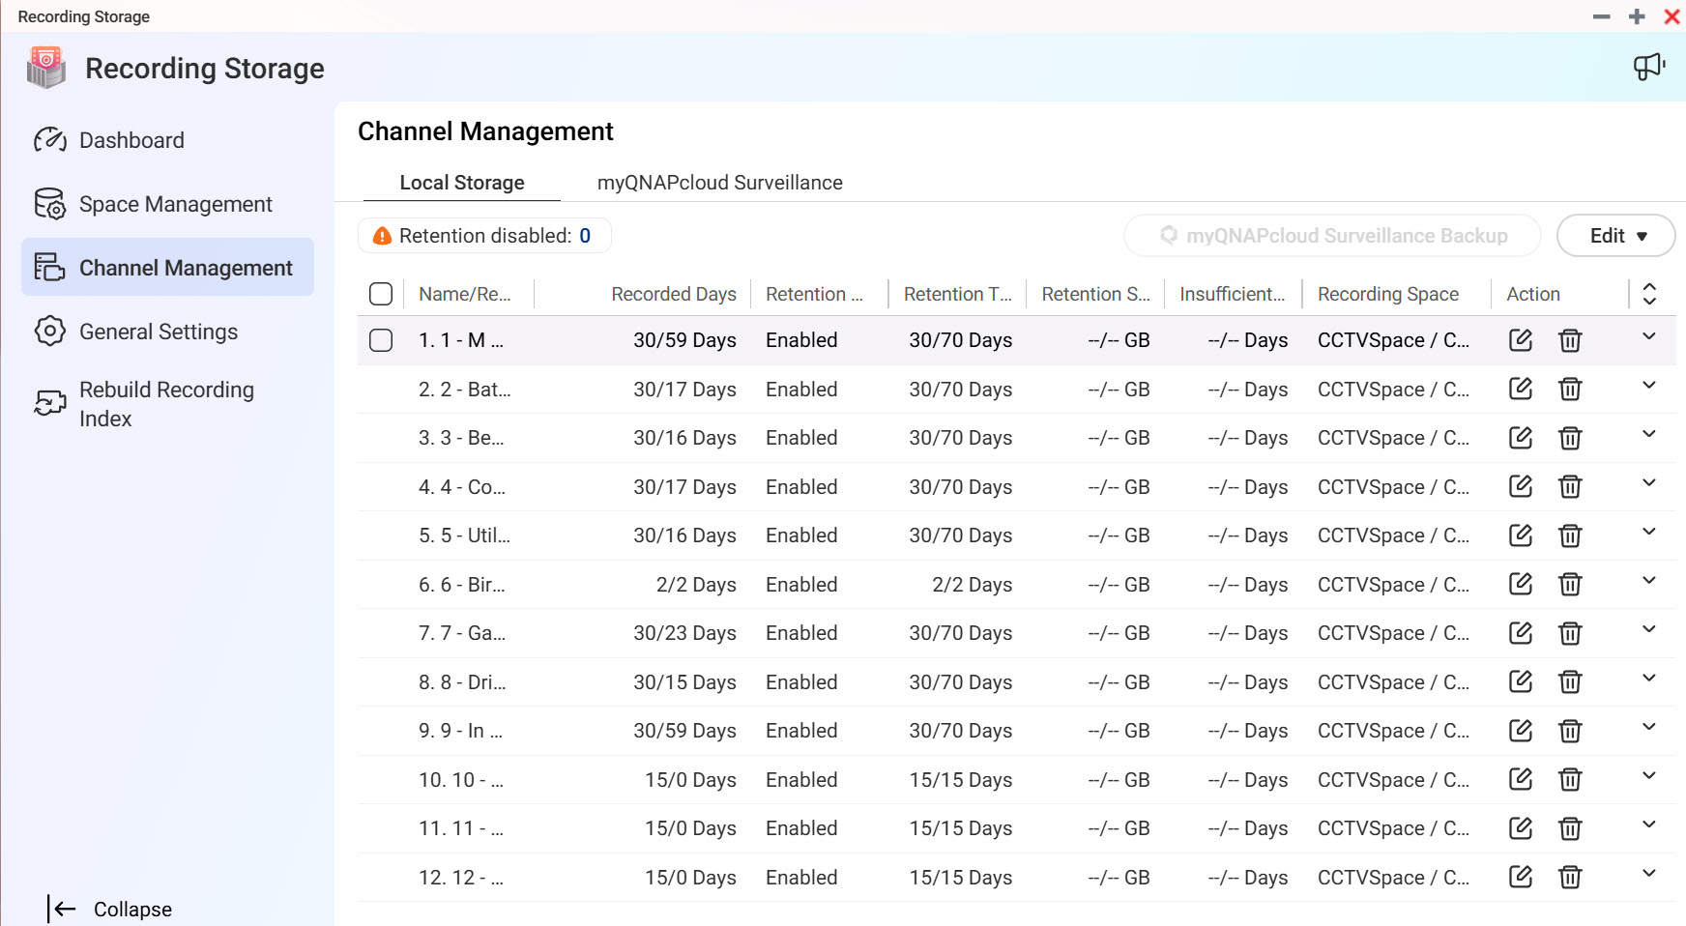Toggle expand-all rows arrows in table header
1686x926 pixels.
click(1649, 294)
